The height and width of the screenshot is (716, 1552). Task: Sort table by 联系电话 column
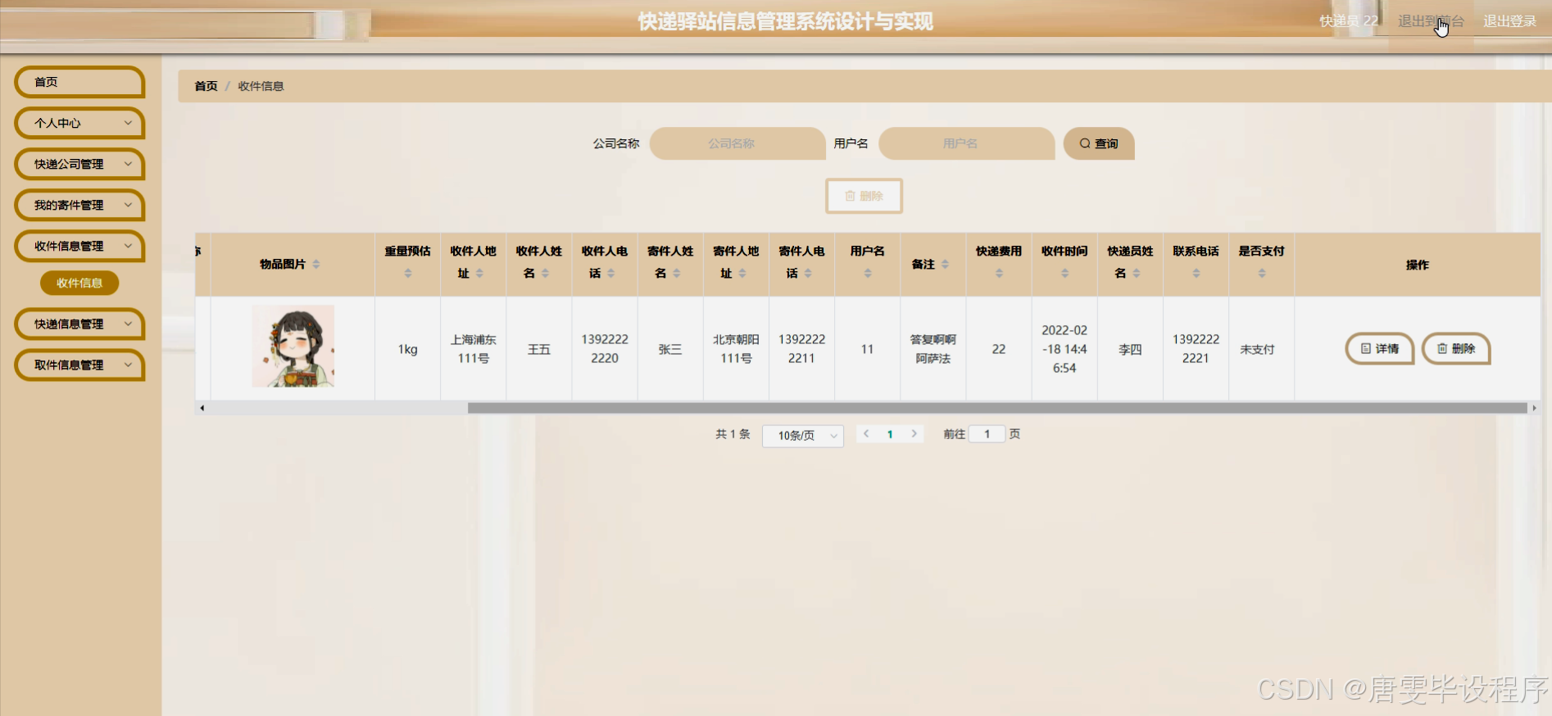pyautogui.click(x=1196, y=274)
